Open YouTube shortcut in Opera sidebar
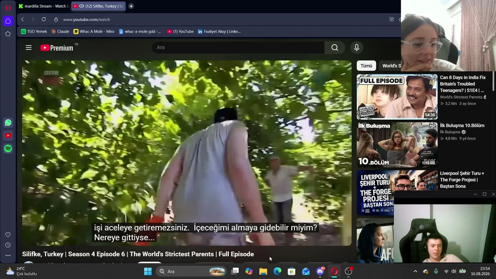 click(x=8, y=136)
